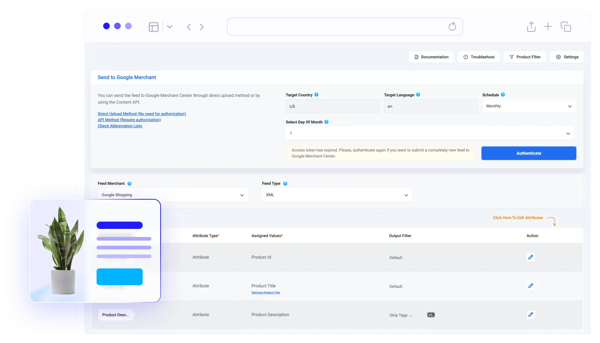Click the Target Country field showing US

point(333,106)
